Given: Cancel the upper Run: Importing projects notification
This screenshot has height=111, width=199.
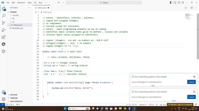Looking at the screenshot, I should point(192,82).
